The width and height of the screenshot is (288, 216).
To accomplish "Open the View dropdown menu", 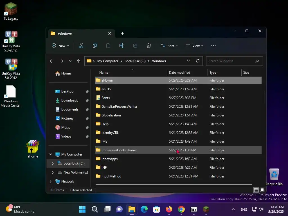I will tap(194, 46).
